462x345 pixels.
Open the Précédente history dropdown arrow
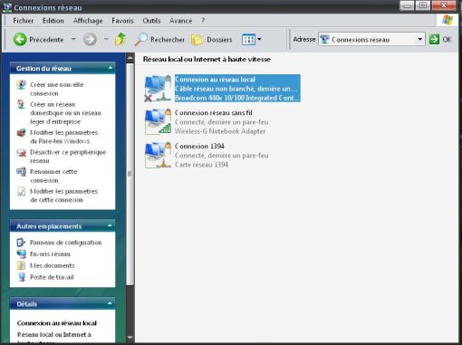pyautogui.click(x=73, y=39)
